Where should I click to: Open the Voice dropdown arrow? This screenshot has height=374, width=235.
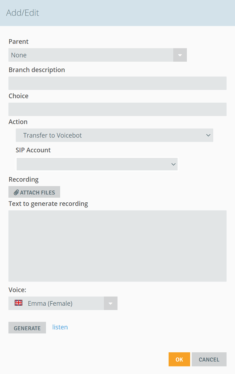[x=110, y=303]
